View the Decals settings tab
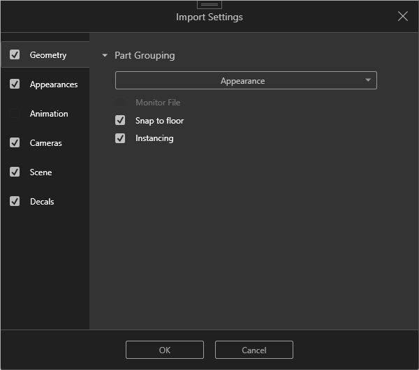Image resolution: width=419 pixels, height=370 pixels. pos(42,202)
